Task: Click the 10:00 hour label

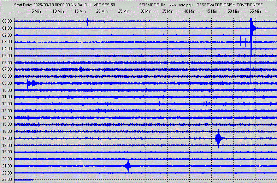Action: (7, 90)
